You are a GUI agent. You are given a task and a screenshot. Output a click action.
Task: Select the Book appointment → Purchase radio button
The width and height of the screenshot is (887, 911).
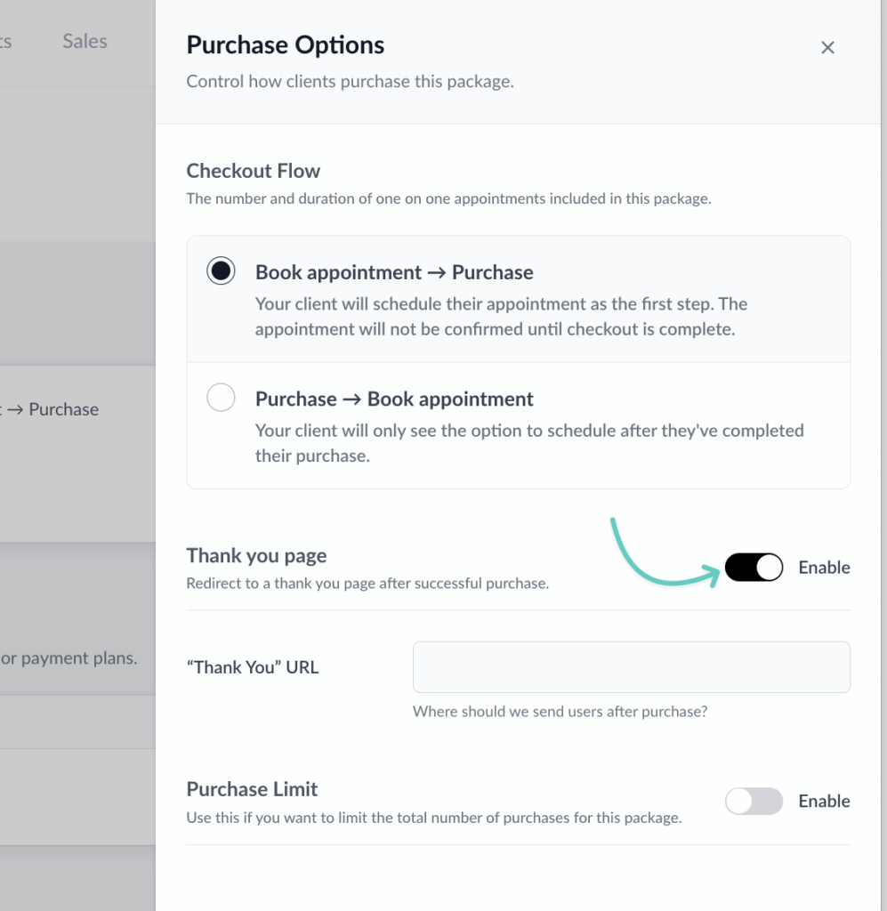click(221, 271)
